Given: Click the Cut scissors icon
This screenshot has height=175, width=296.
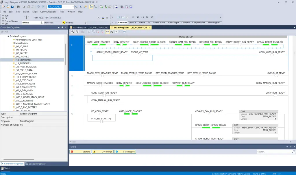Looking at the screenshot, I should 24,7.
